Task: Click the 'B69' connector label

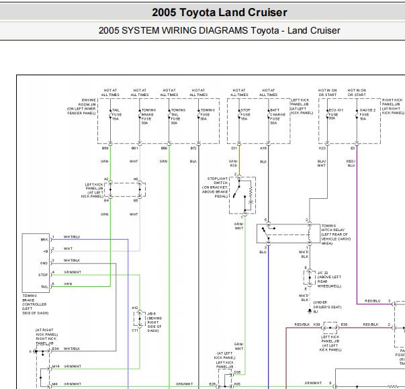Action: (x=164, y=148)
